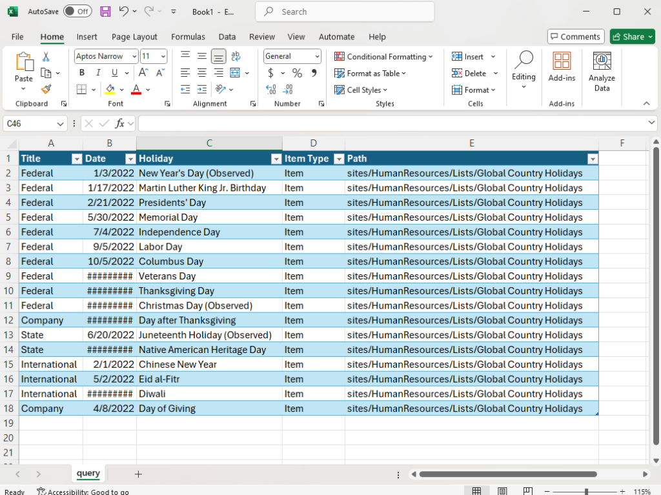Apply Comma Style format

[314, 73]
